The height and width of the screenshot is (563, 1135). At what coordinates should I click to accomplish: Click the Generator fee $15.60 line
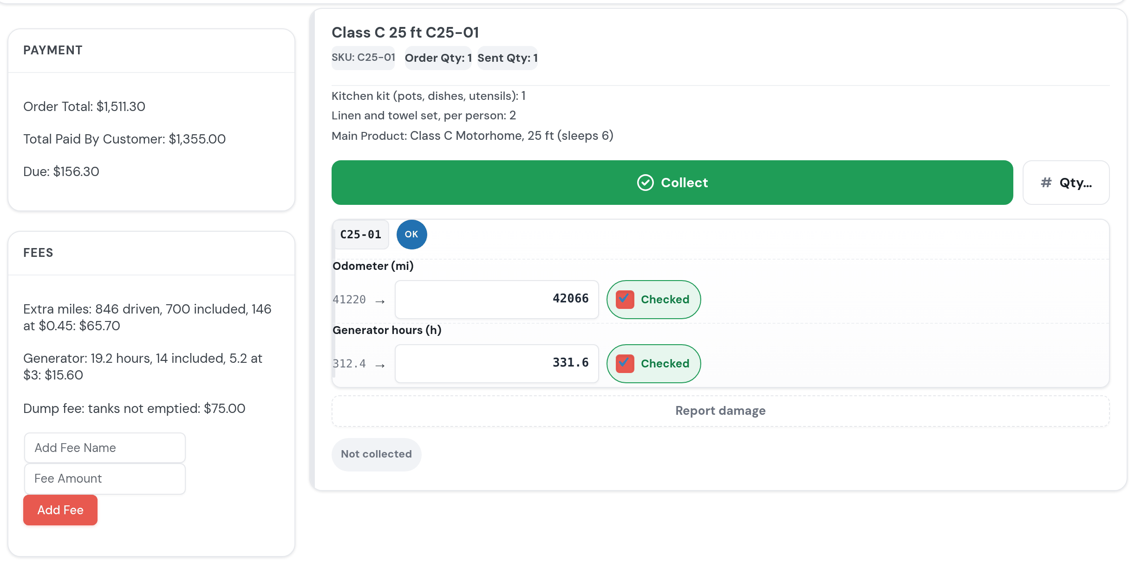[x=143, y=367]
